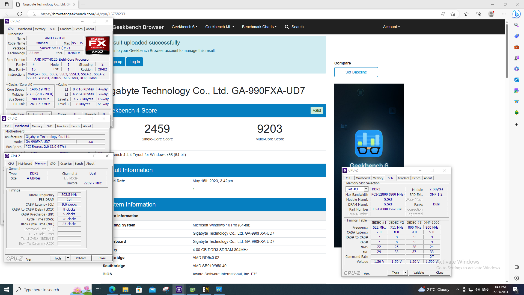Open File Explorer from taskbar
The width and height of the screenshot is (524, 295).
click(125, 290)
